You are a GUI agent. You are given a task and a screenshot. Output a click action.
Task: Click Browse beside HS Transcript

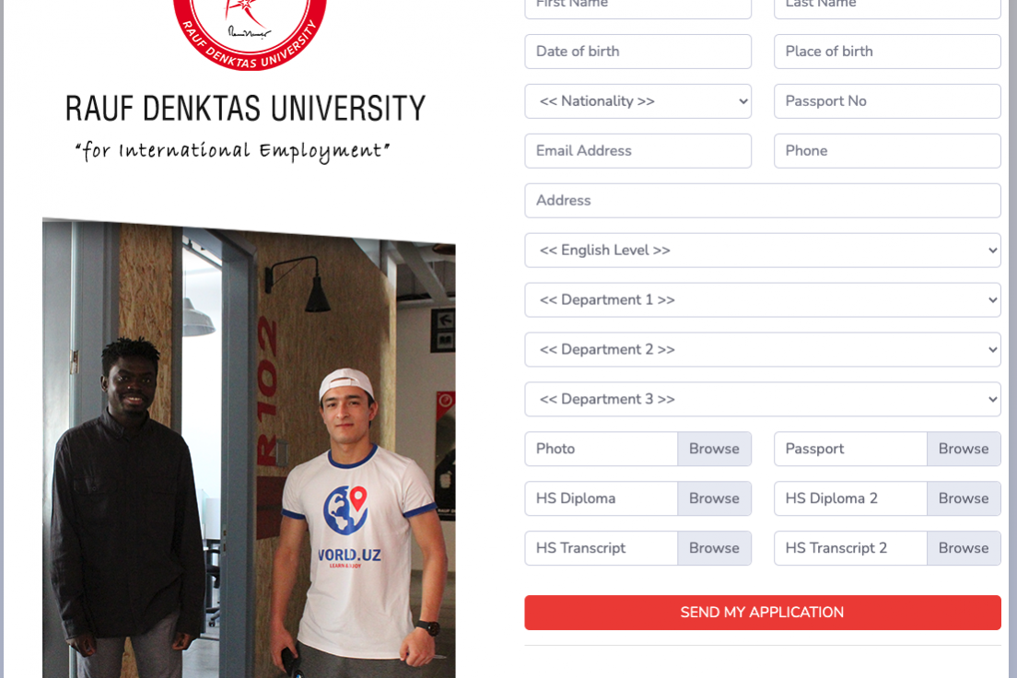point(714,548)
